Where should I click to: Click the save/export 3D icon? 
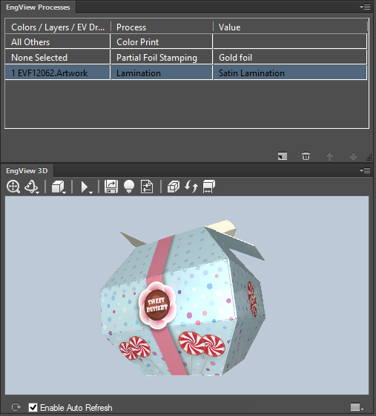pyautogui.click(x=111, y=187)
